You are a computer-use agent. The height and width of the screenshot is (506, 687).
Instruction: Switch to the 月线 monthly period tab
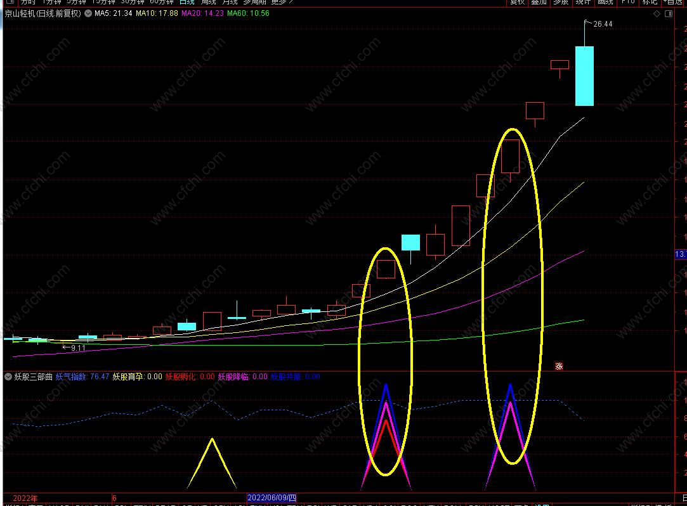coord(230,2)
